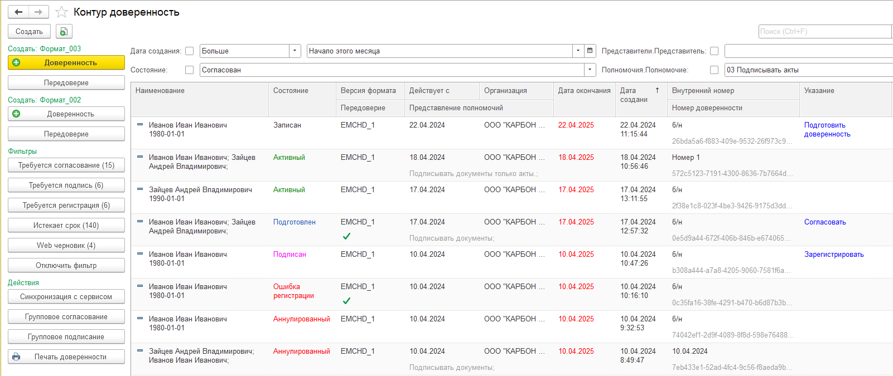Click row icon of 'Ошибка регистрации' entry

pos(140,286)
